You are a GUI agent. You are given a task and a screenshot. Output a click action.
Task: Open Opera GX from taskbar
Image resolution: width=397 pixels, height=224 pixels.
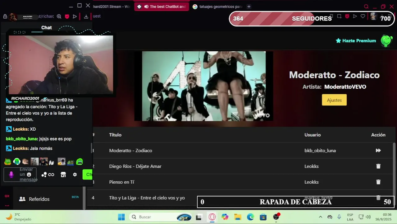tap(212, 217)
